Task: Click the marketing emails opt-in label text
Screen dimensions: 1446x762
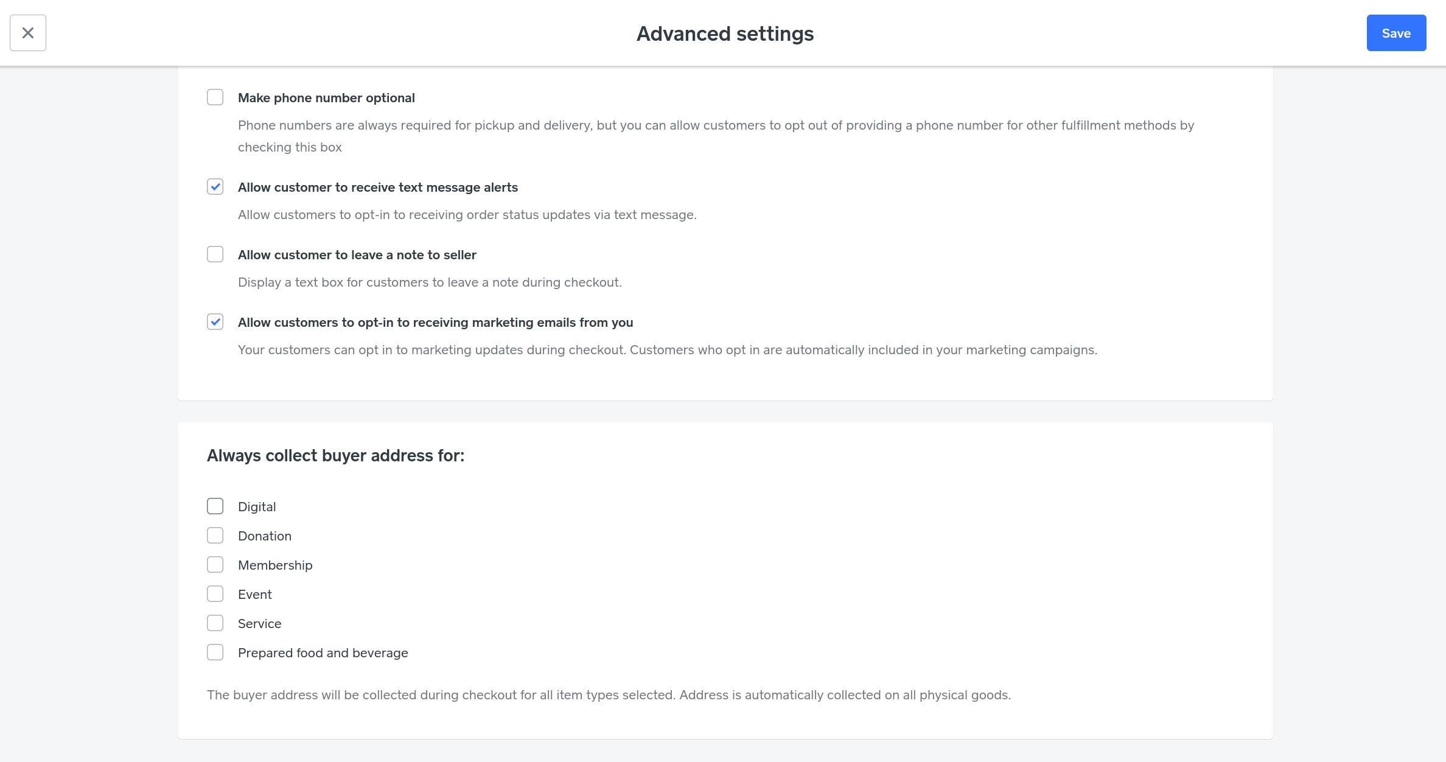Action: pyautogui.click(x=435, y=323)
